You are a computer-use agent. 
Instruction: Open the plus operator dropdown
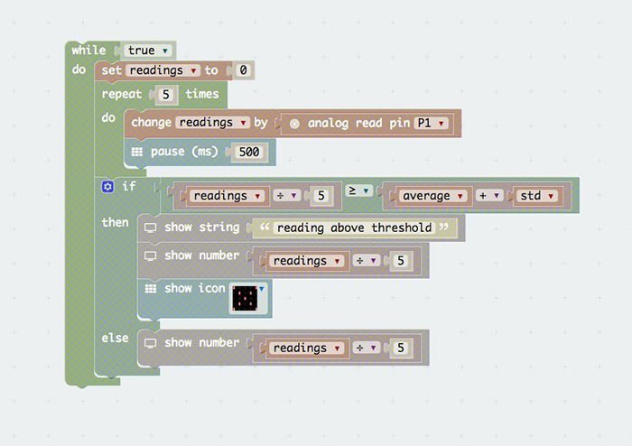pos(489,195)
